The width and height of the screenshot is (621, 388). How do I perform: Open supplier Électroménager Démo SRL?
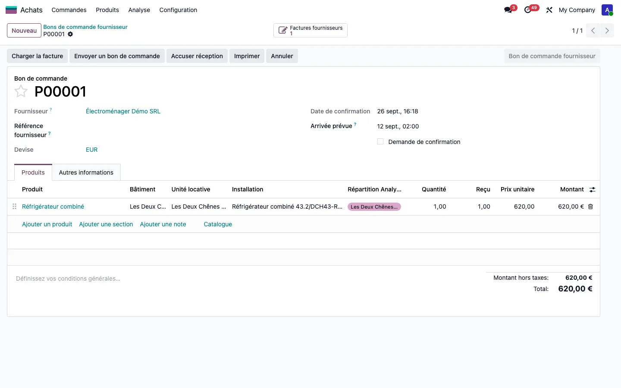123,111
